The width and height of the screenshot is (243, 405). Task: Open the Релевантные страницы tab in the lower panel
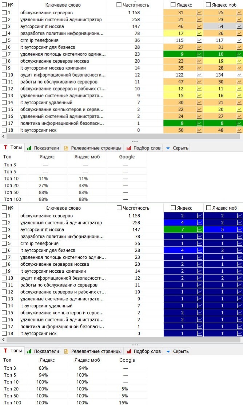(92, 351)
